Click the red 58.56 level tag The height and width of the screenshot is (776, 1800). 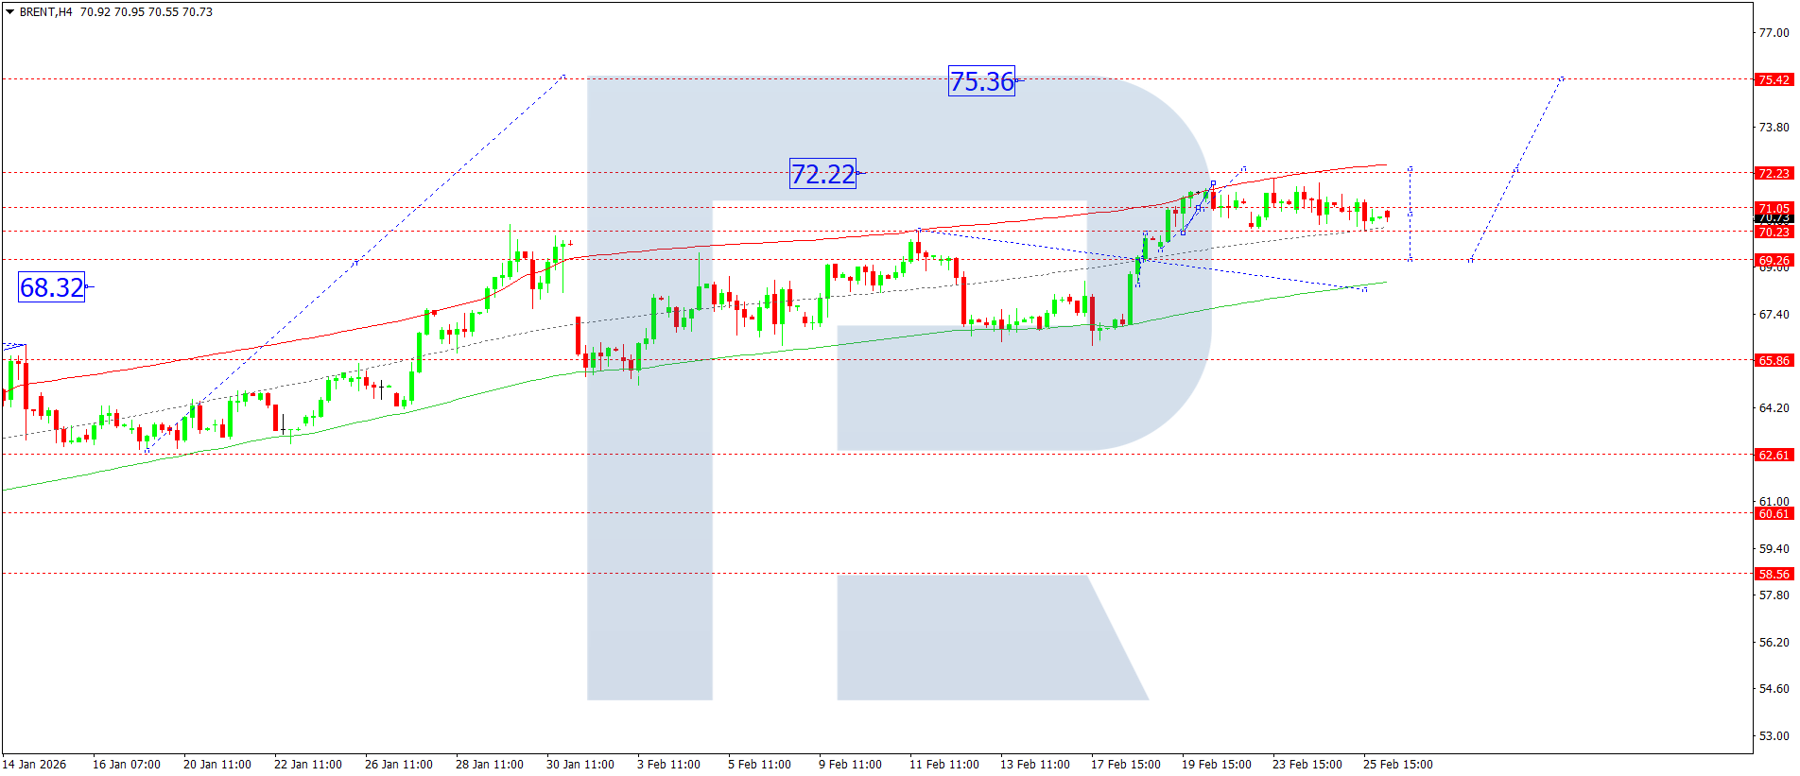click(x=1773, y=574)
